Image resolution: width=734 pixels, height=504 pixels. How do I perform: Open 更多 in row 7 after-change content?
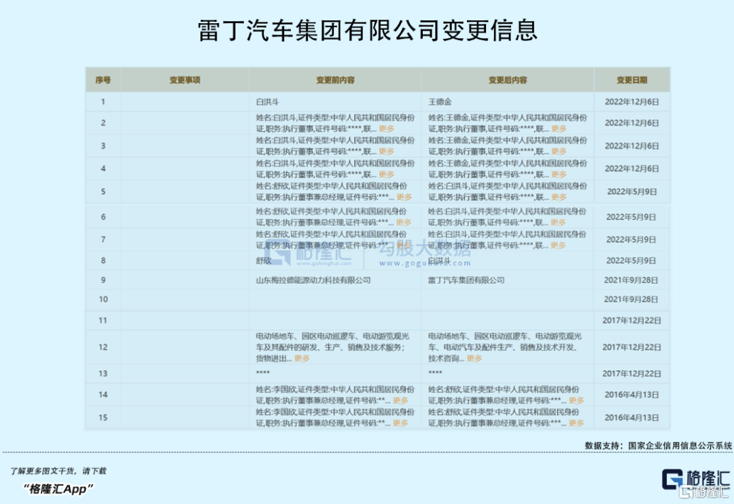(559, 245)
